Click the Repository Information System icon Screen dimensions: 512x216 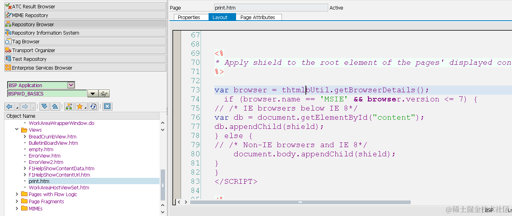coord(8,33)
